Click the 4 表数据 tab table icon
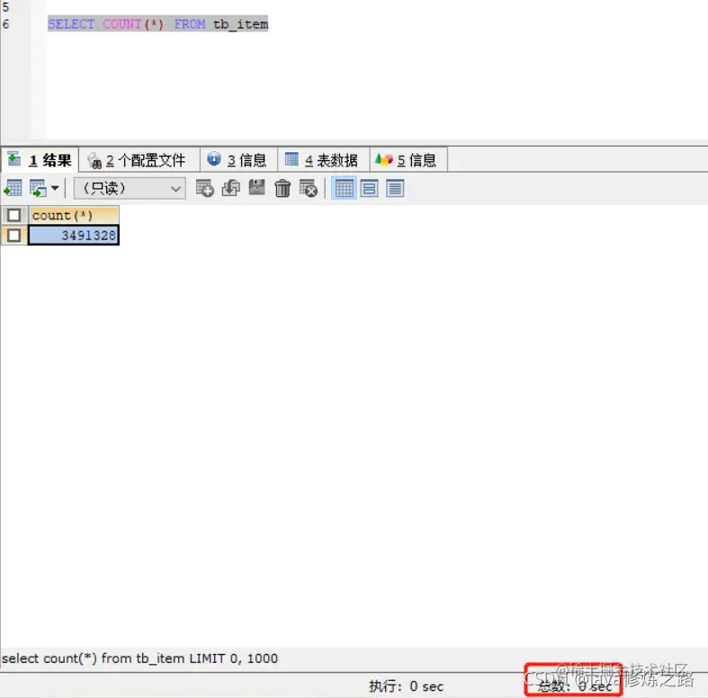The width and height of the screenshot is (708, 698). 291,159
